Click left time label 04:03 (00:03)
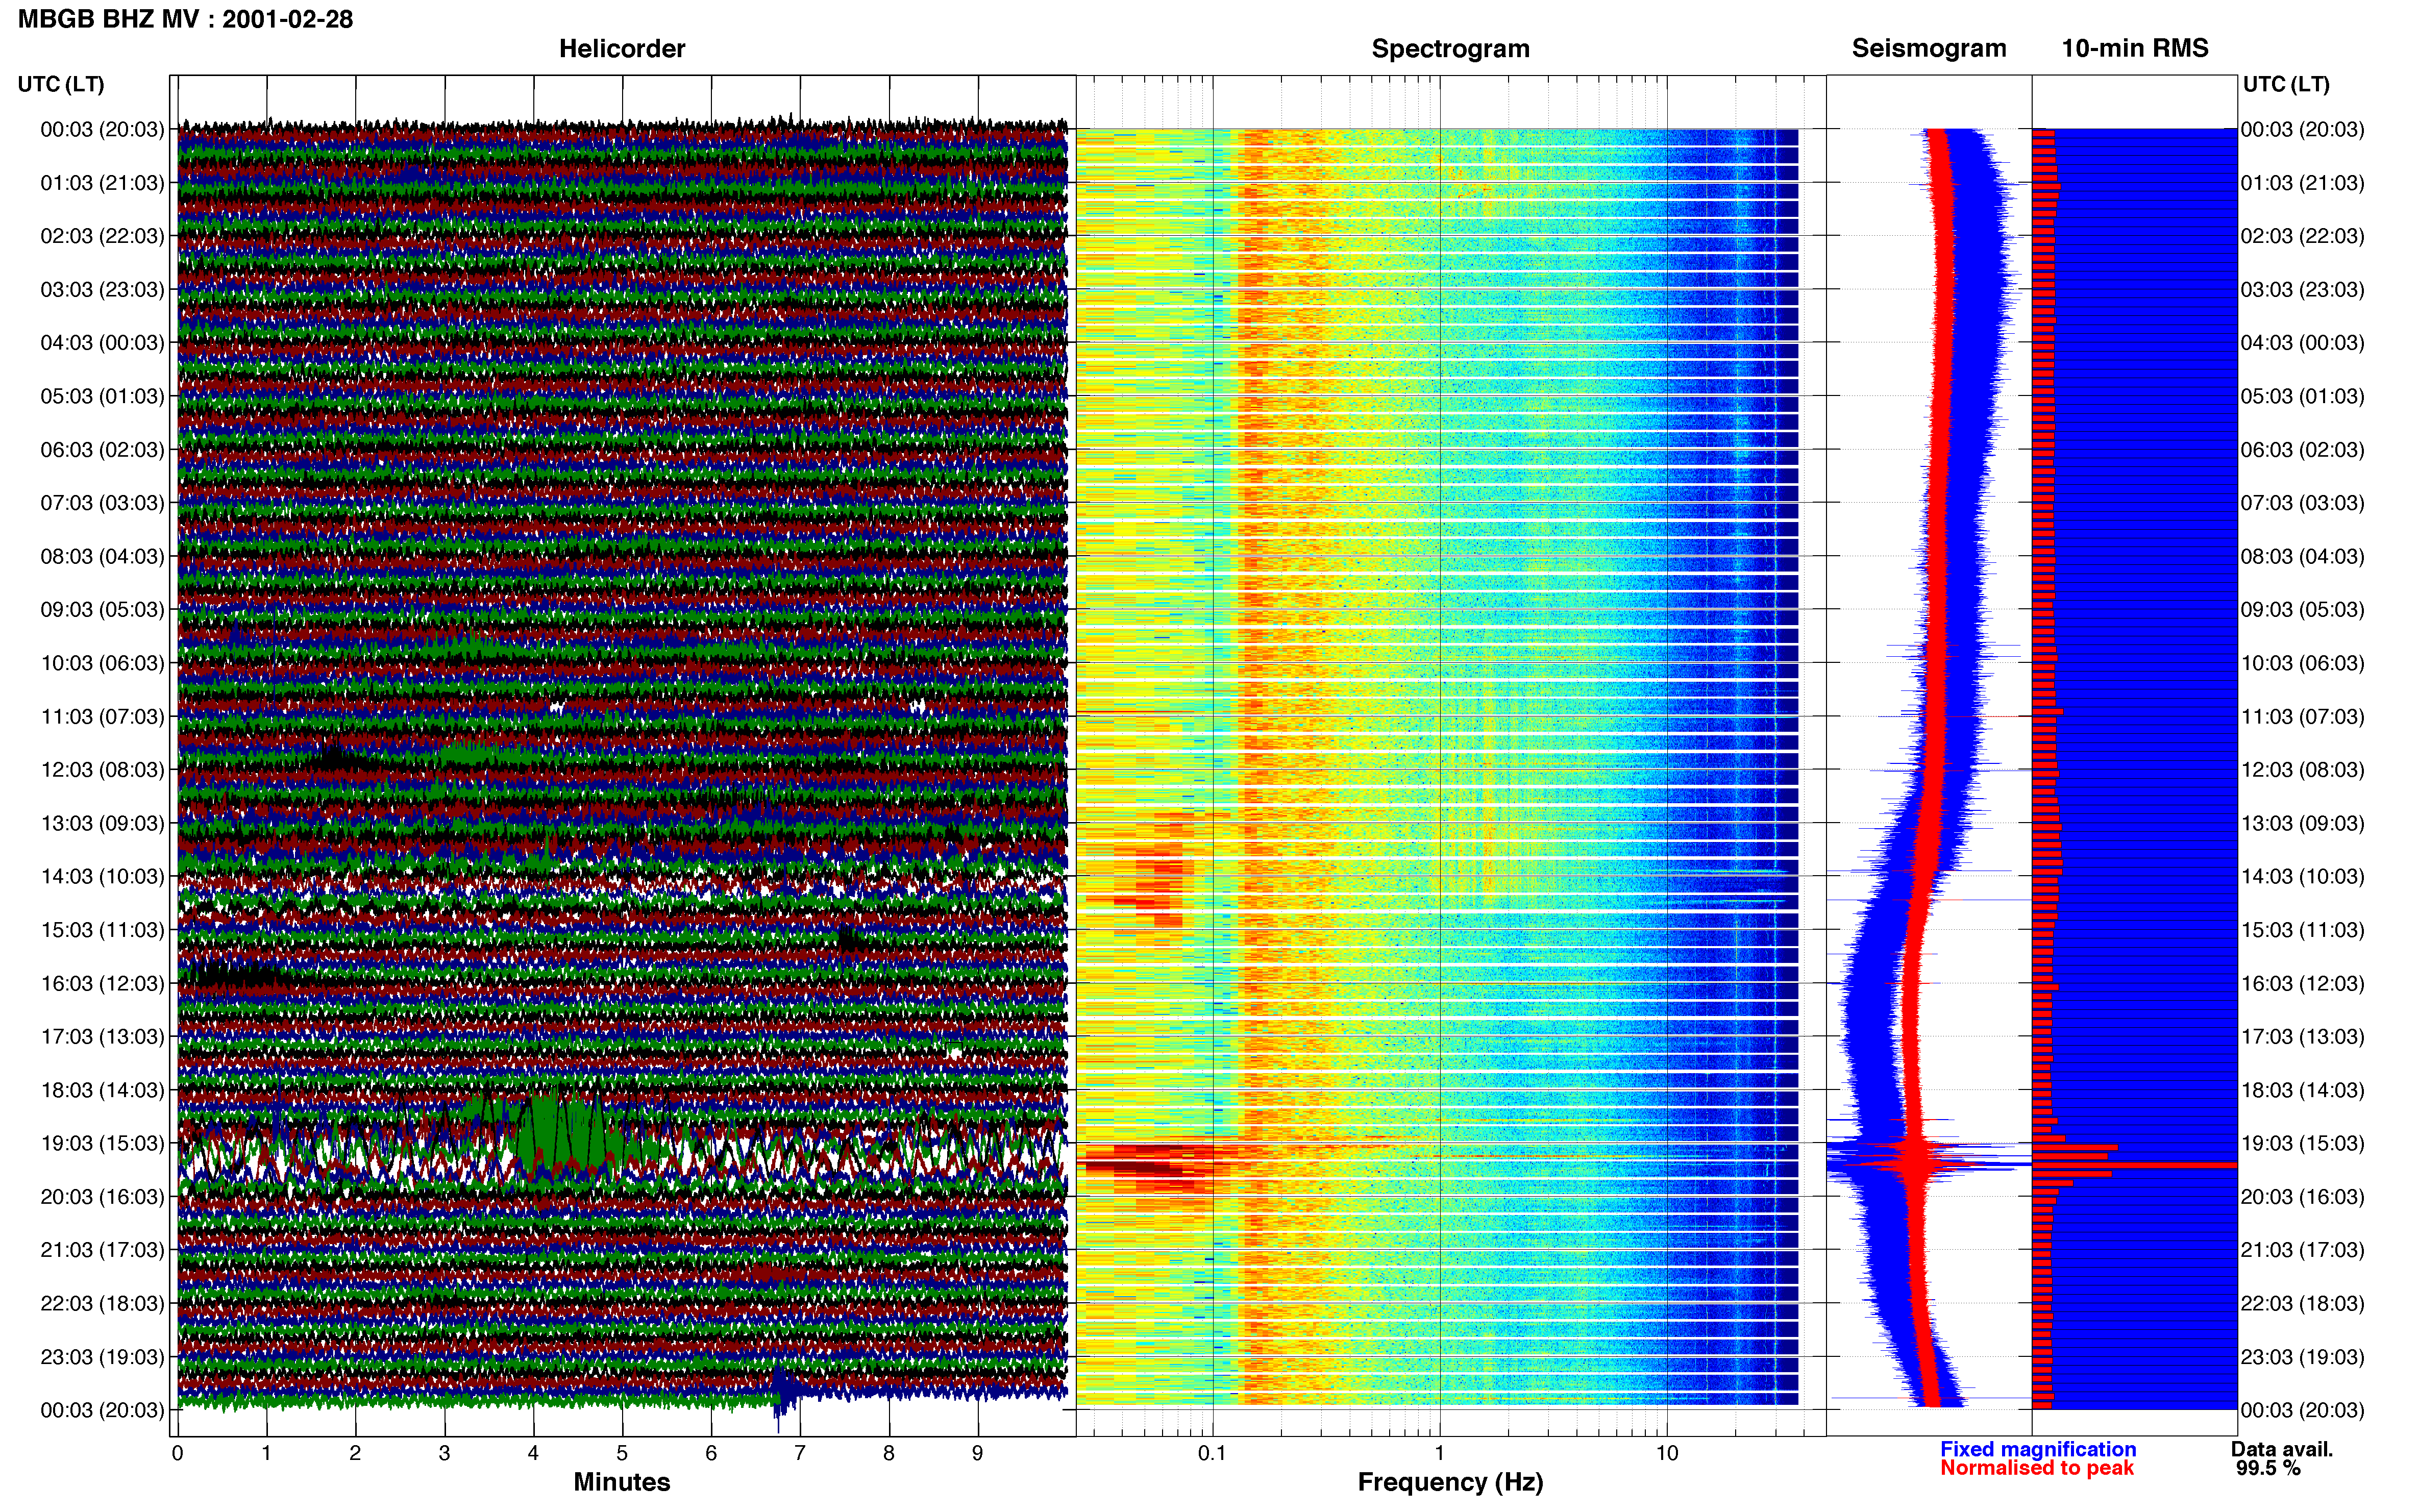 click(102, 343)
